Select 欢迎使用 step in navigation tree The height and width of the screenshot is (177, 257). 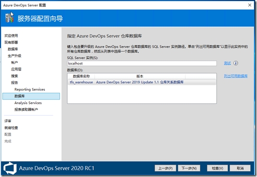(x=11, y=36)
